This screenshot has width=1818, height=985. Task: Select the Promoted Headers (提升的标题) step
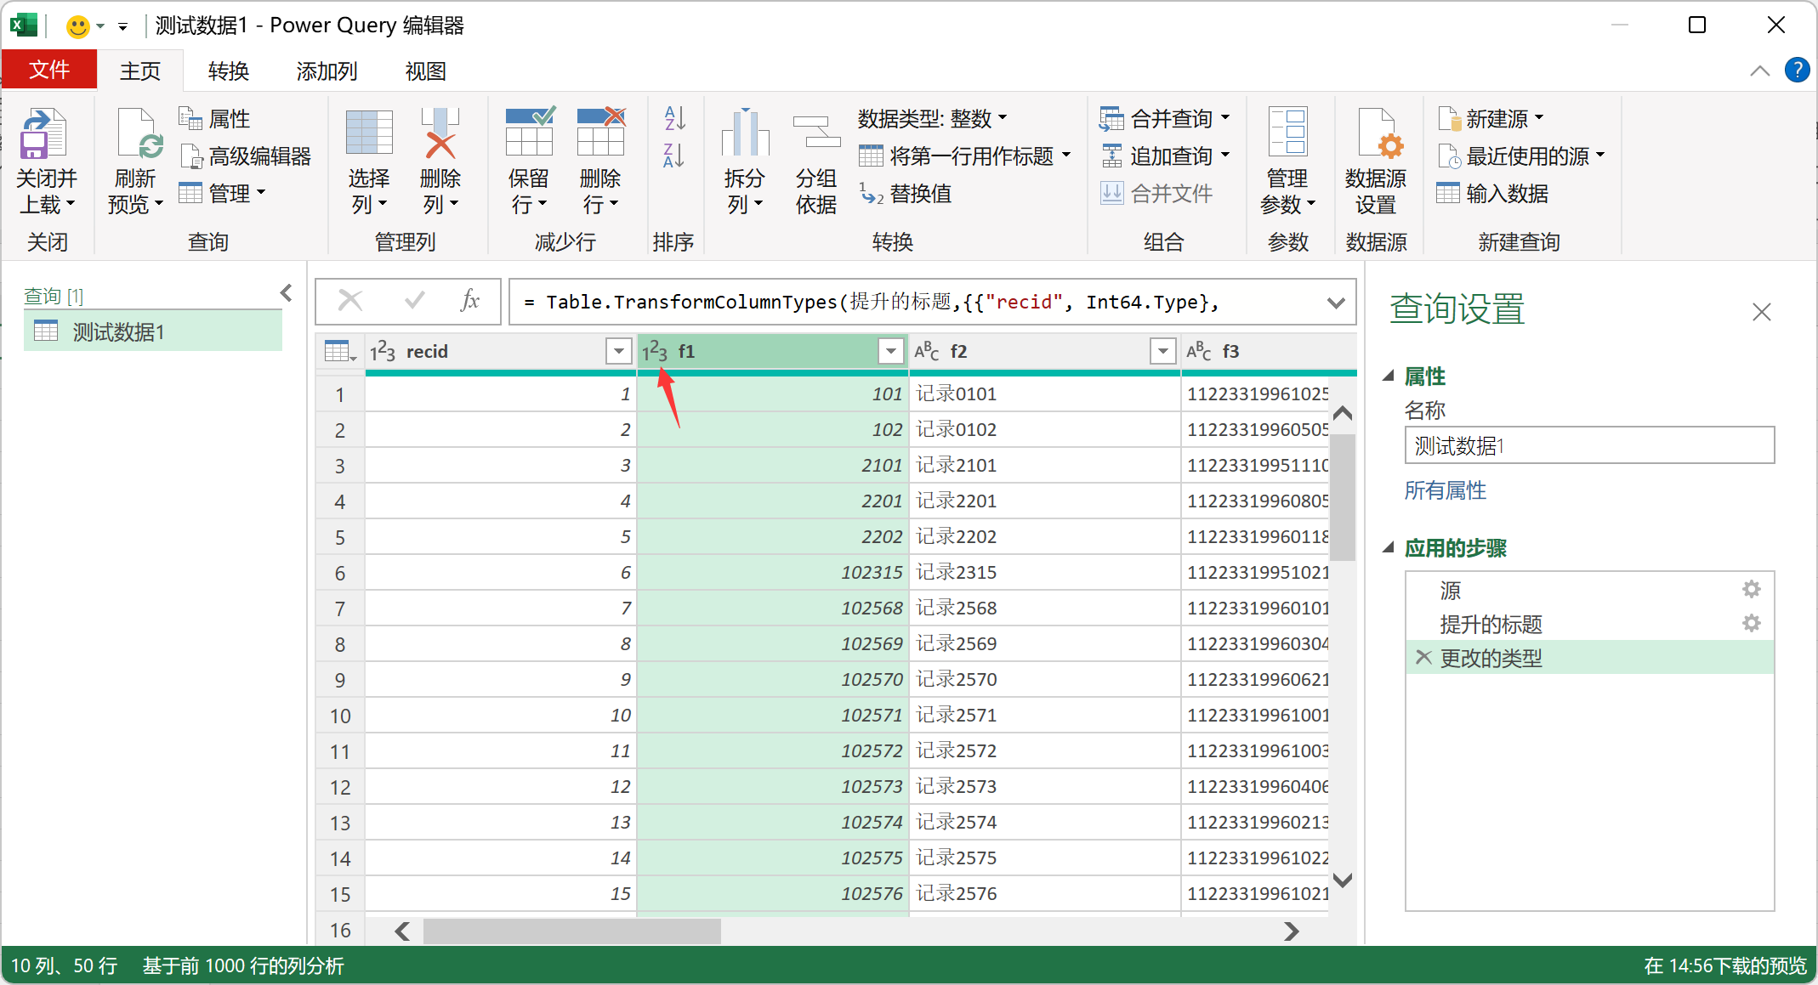pos(1491,624)
